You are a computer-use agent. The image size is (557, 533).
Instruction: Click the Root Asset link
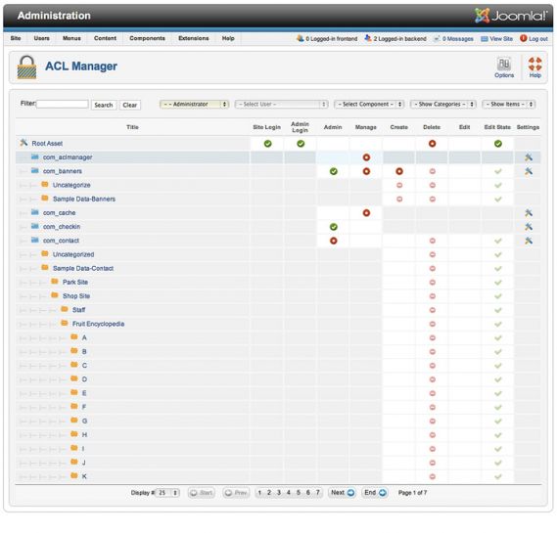coord(47,144)
